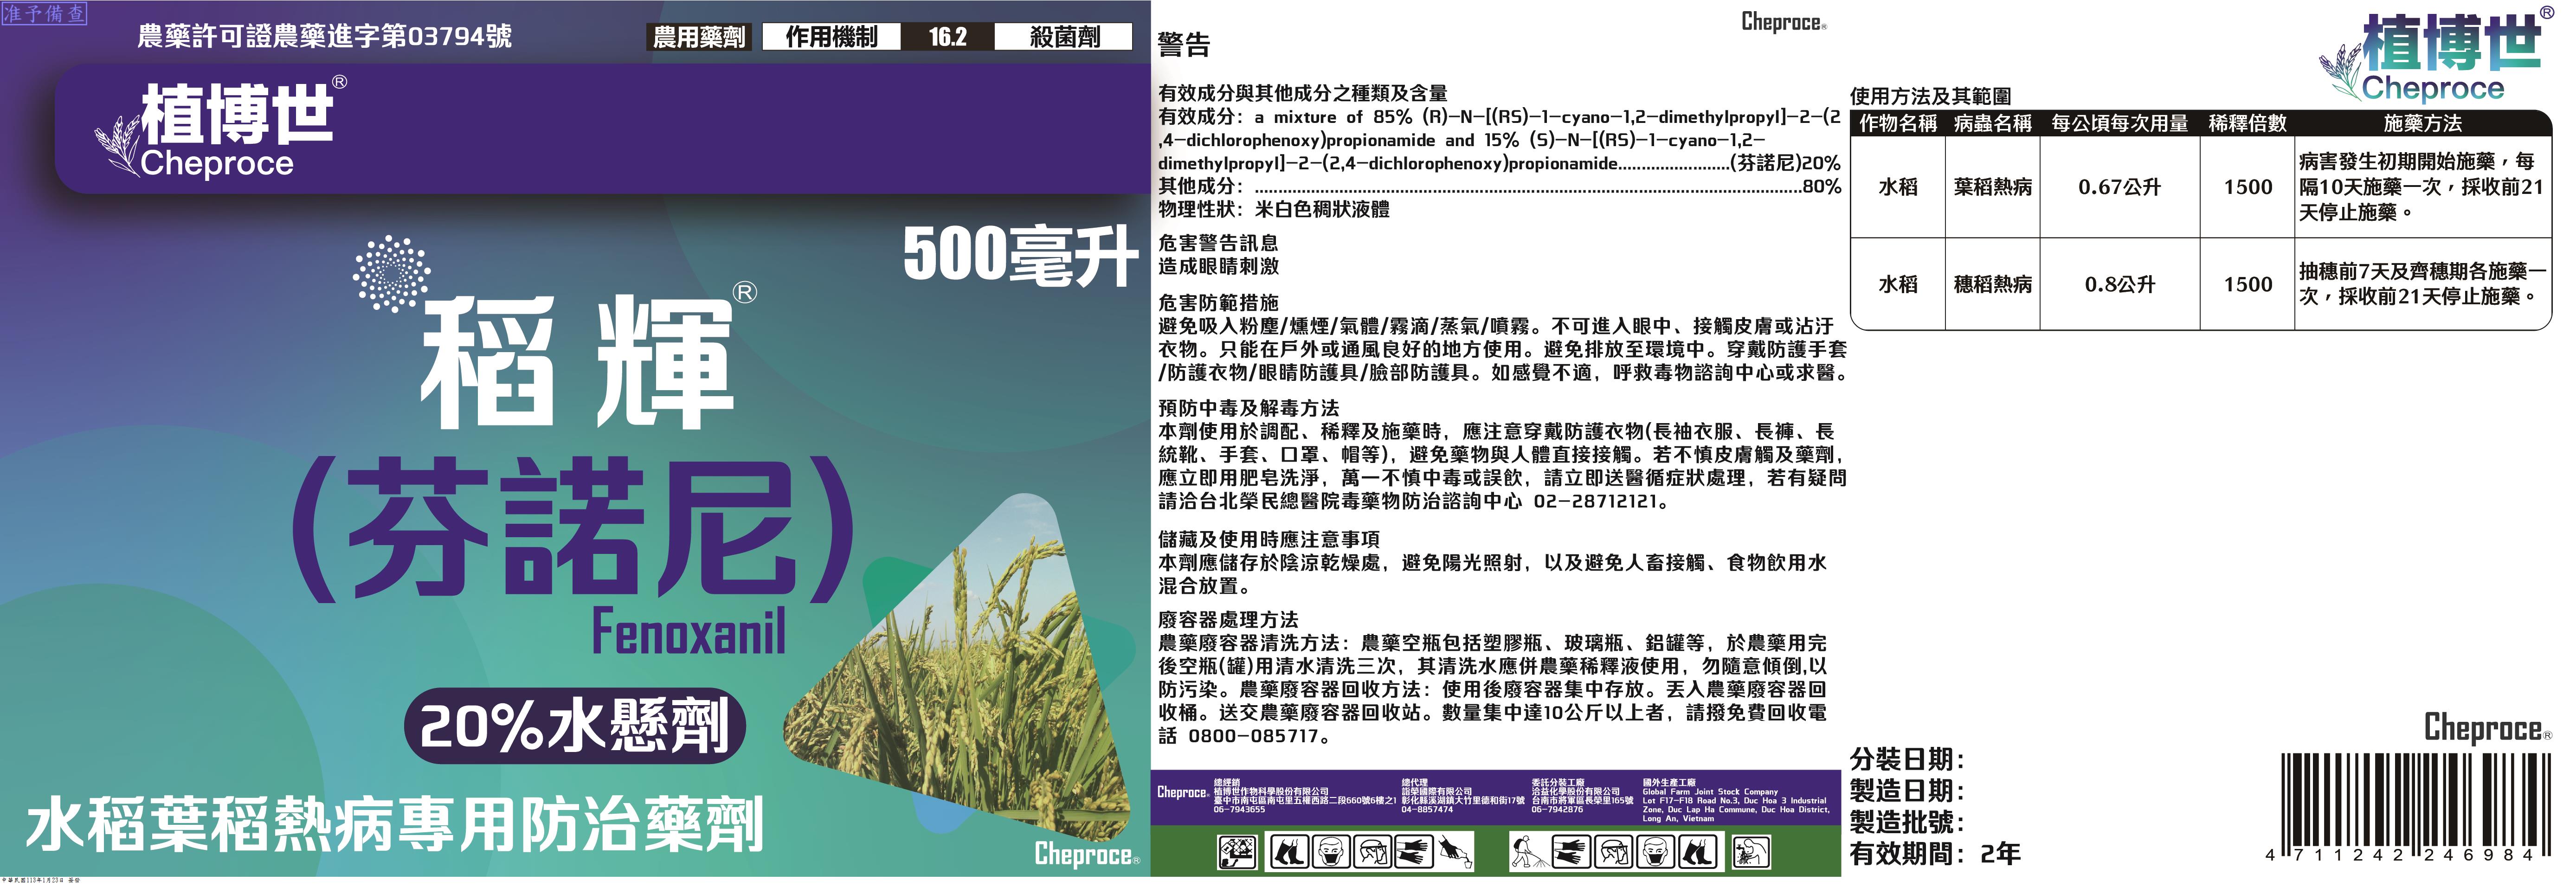Click the 植博世 Cheproce logo on the purple banner

(220, 128)
